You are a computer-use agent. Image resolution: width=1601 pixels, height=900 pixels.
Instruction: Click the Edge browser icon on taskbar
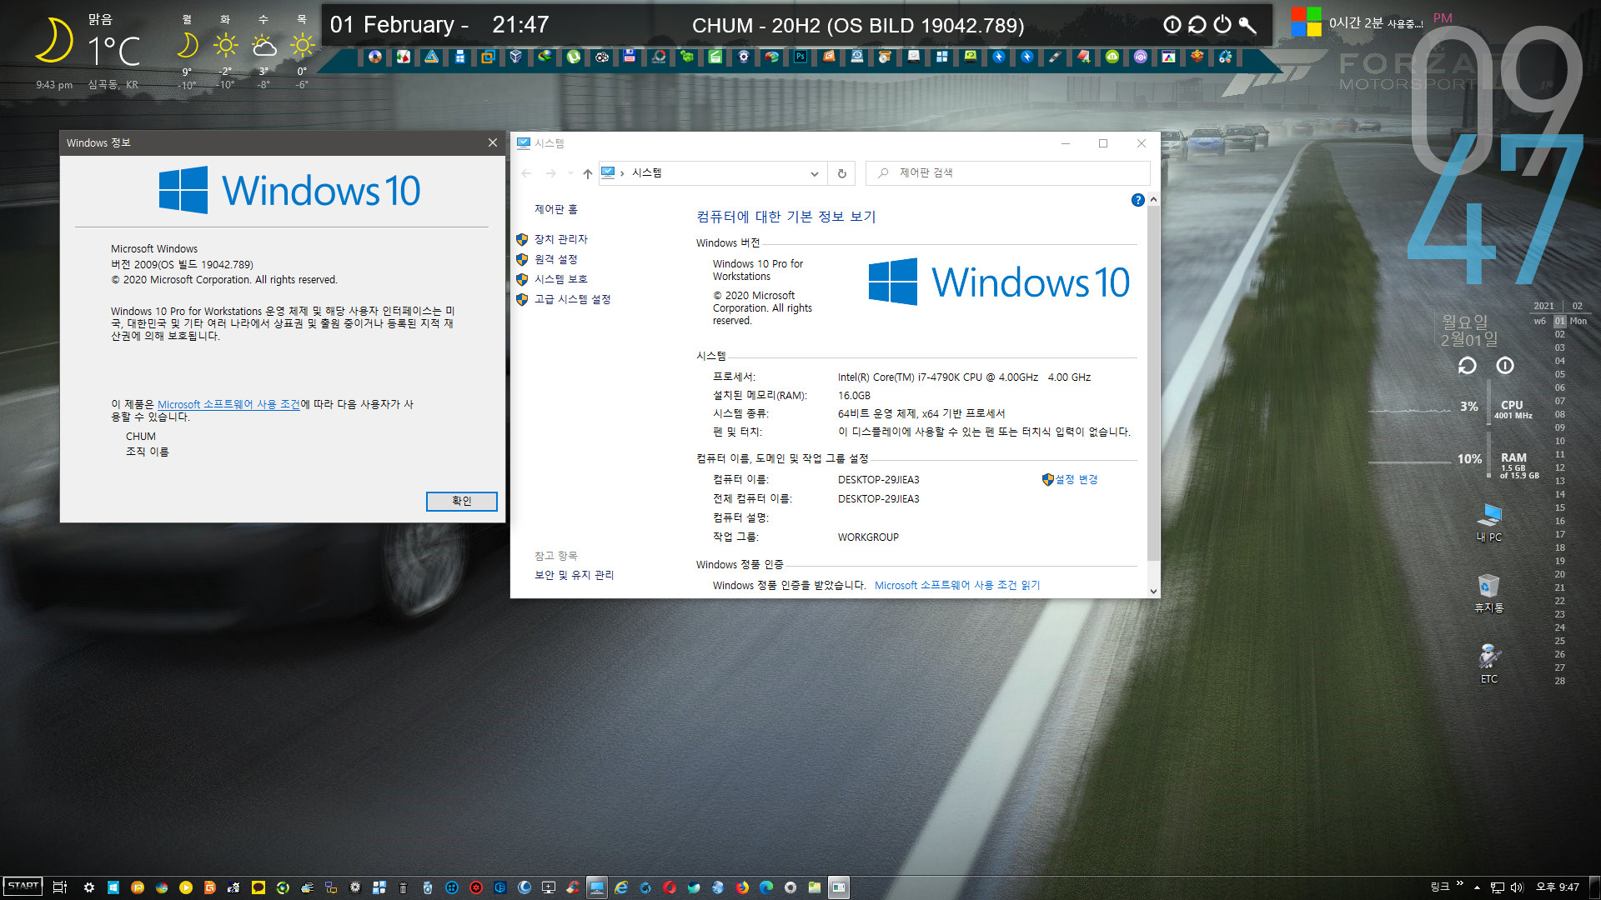coord(766,887)
